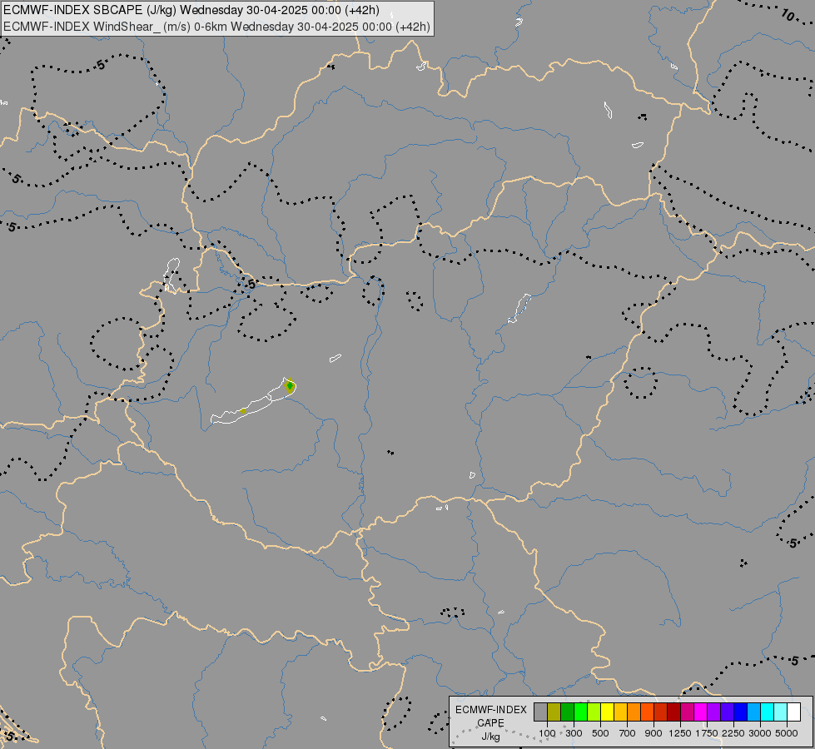Image resolution: width=815 pixels, height=749 pixels.
Task: Choose the pink-magenta 1250 J/kg swatch
Action: pyautogui.click(x=688, y=712)
